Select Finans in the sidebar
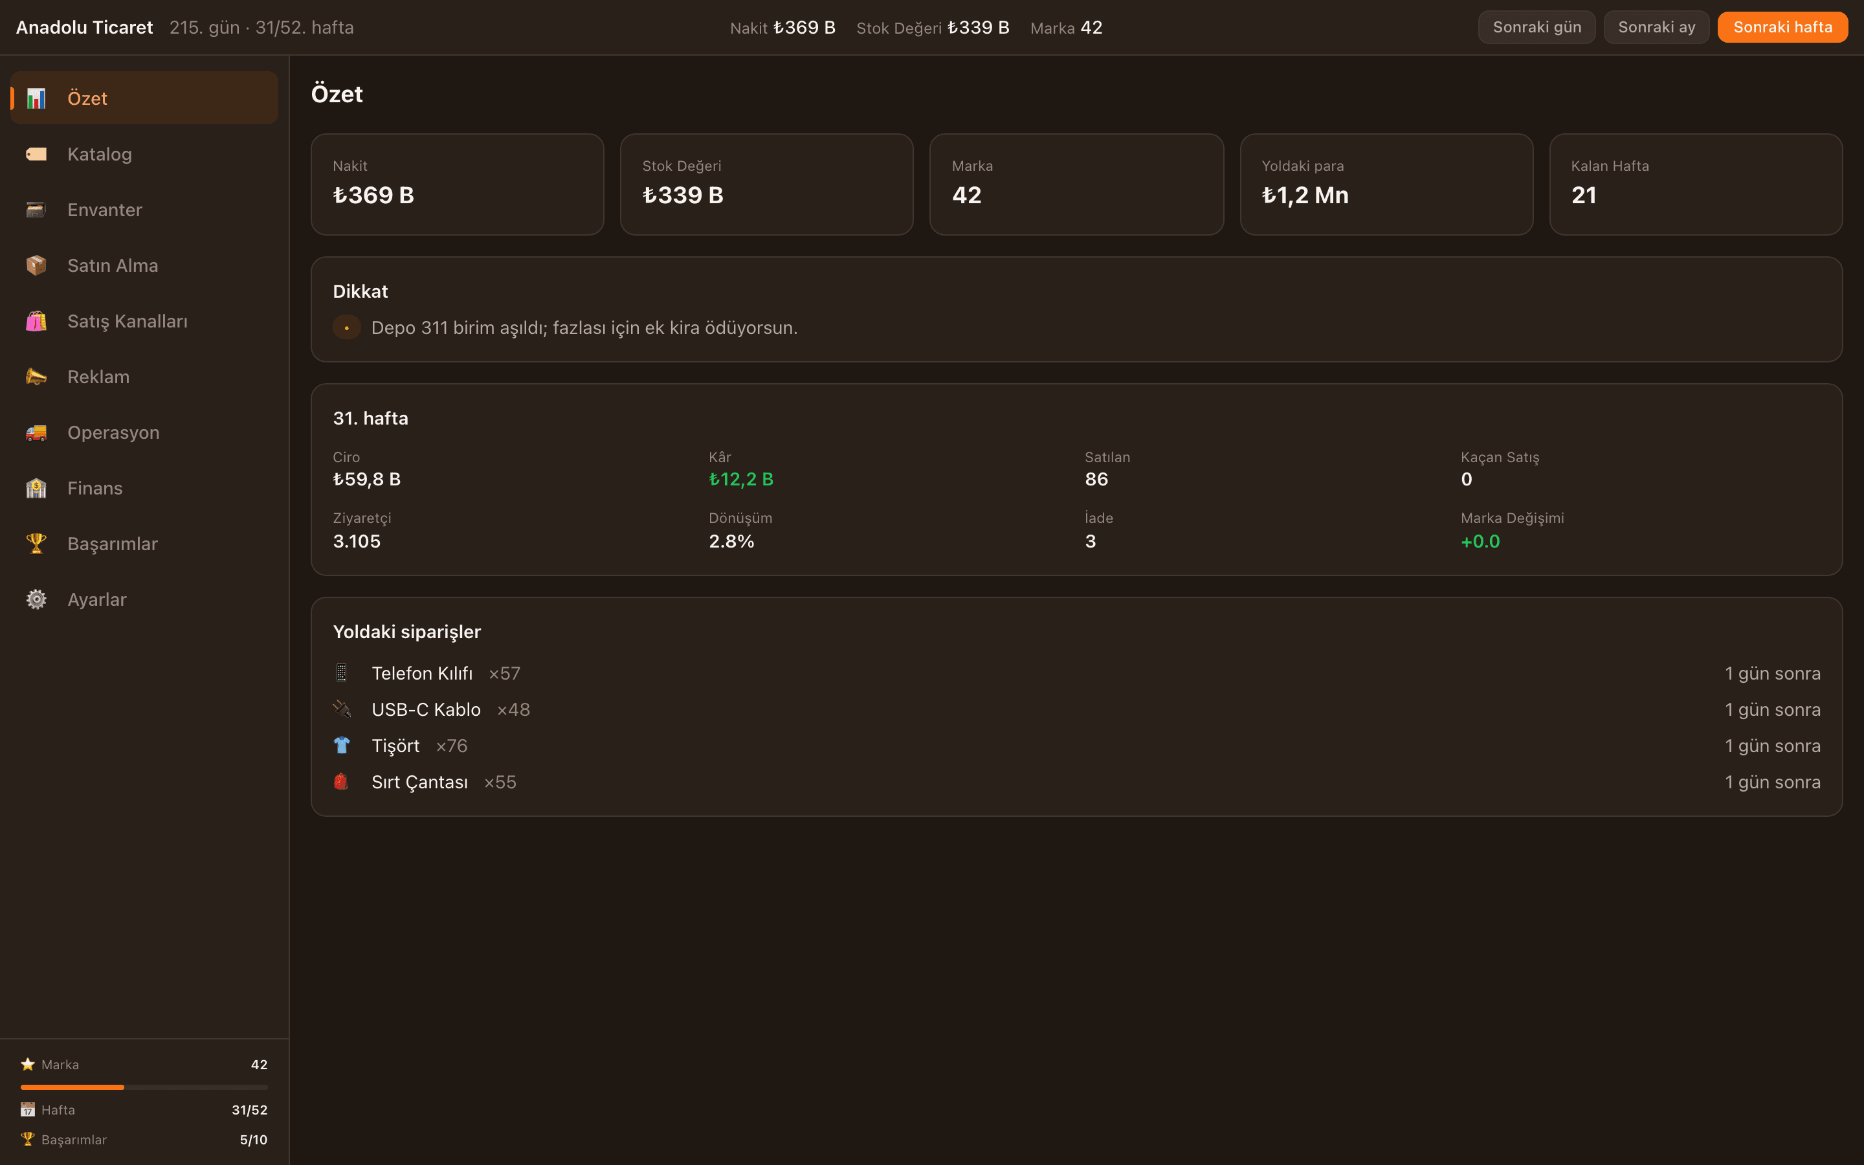The image size is (1864, 1165). (144, 488)
